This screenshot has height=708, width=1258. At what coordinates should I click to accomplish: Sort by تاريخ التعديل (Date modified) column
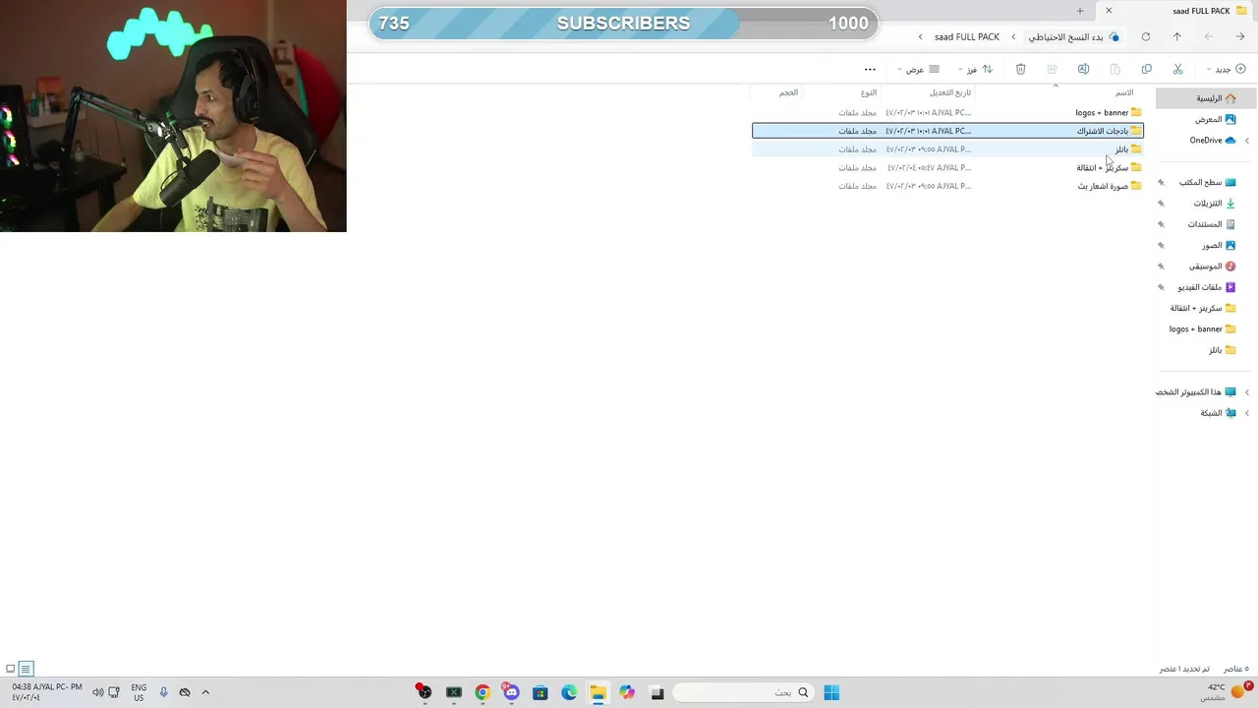point(950,92)
